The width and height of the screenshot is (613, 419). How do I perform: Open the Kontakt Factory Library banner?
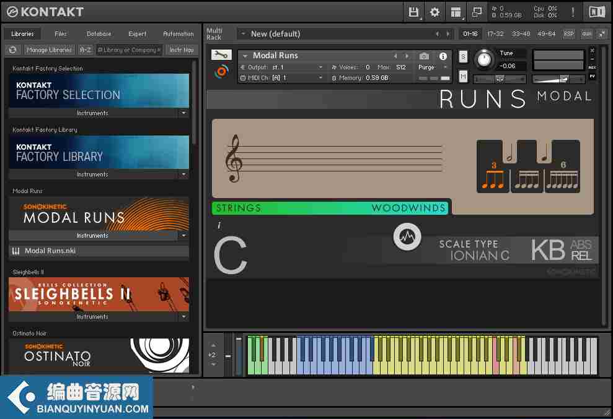(99, 152)
